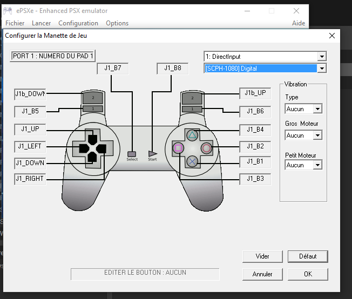Click left shoulder button 2 on gamepad
Image resolution: width=352 pixels, height=299 pixels.
click(93, 98)
